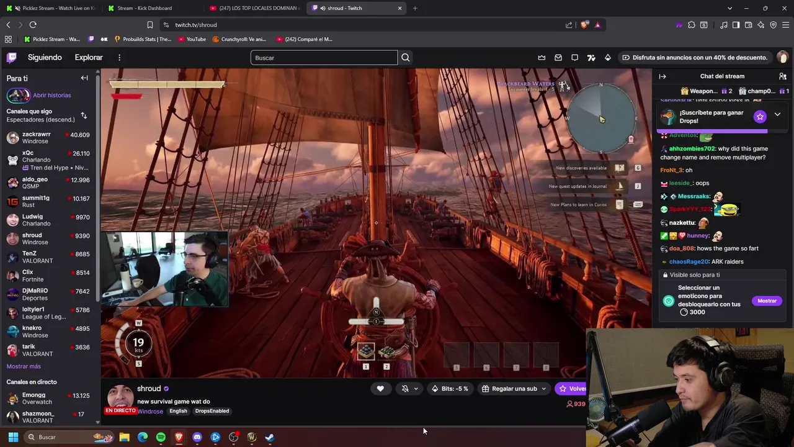Click in the Twitch Buscar search field
Viewport: 794px width, 447px height.
[324, 58]
